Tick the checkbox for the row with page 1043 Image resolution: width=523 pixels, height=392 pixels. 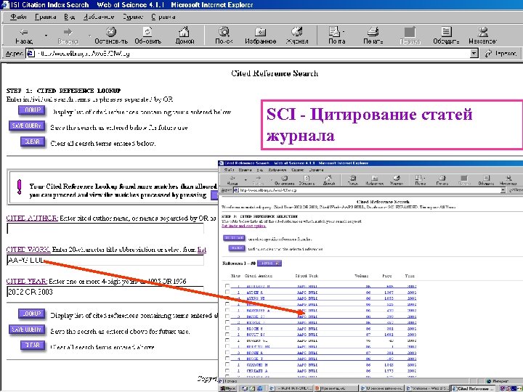coord(227,364)
